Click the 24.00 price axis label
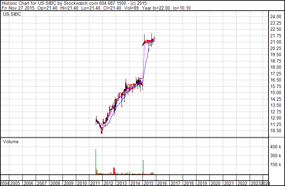 click(x=275, y=17)
